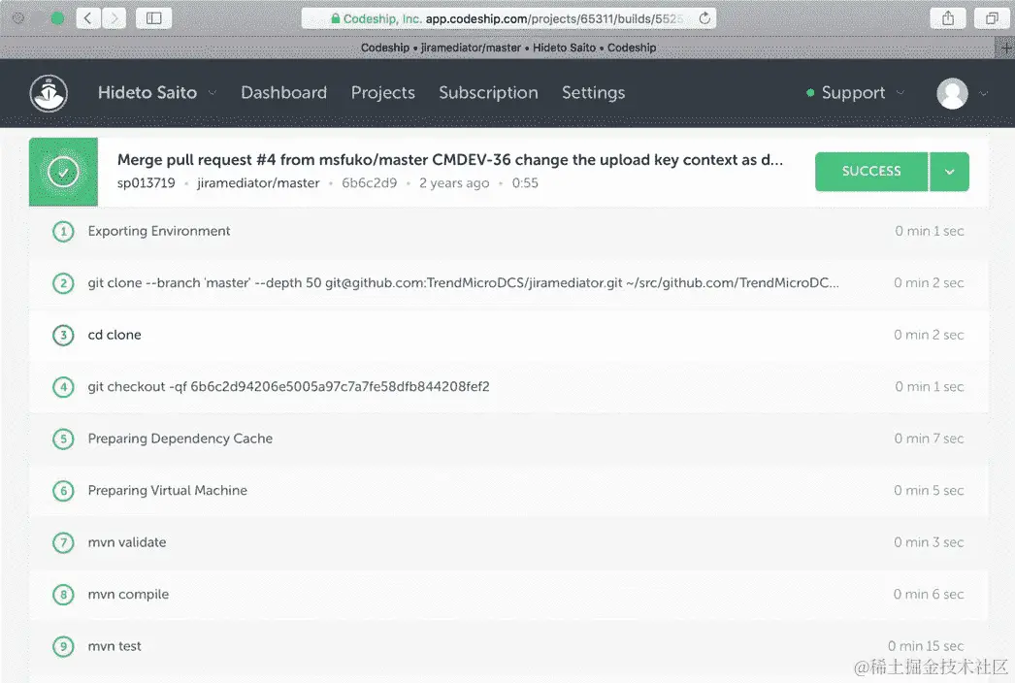Click '0 min 3 sec' duration for mvn validate

pyautogui.click(x=929, y=542)
